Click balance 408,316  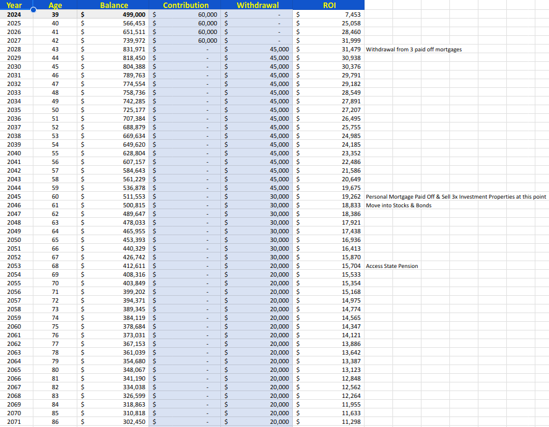click(x=113, y=274)
